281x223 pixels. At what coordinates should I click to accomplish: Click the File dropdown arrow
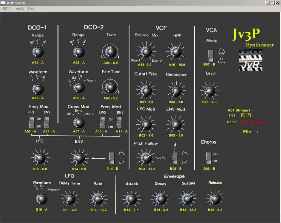[257, 132]
